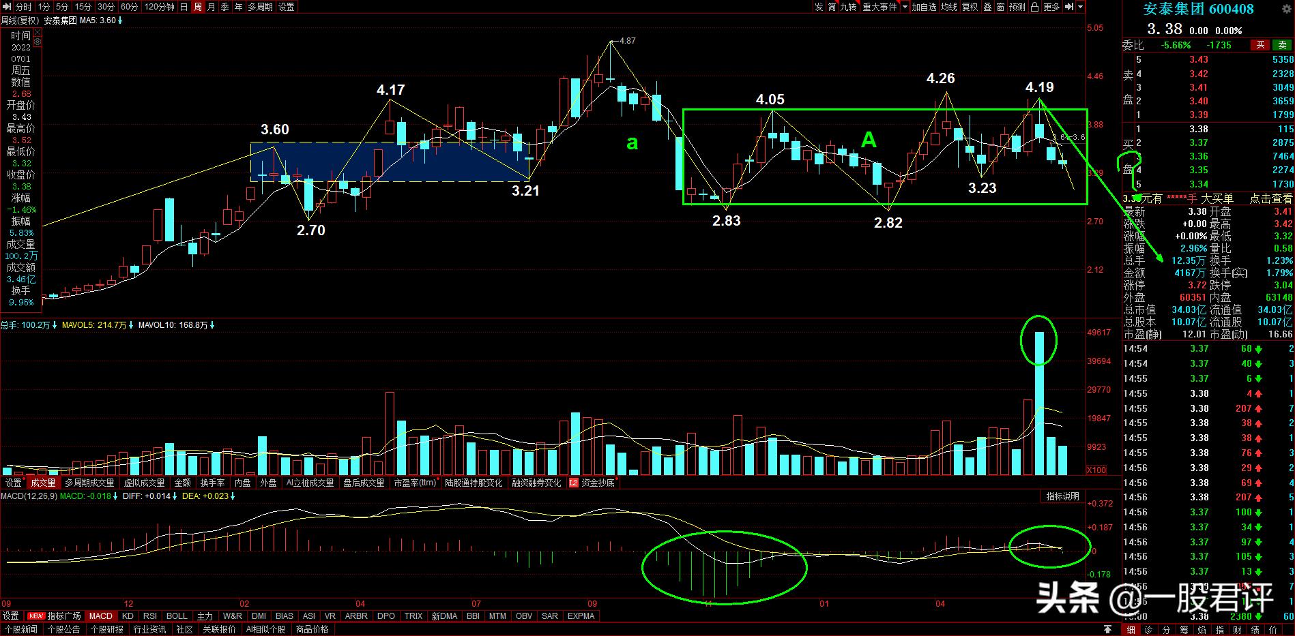1295x636 pixels.
Task: Open the 个股公告 announcements
Action: [x=63, y=629]
